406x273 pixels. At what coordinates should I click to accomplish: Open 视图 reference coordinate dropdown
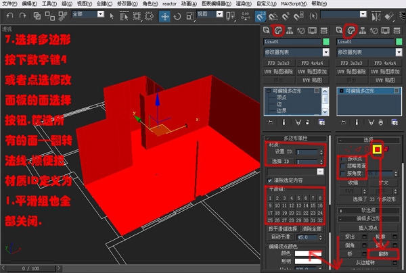pos(219,14)
